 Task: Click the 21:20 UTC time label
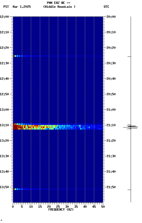tap(111, 141)
